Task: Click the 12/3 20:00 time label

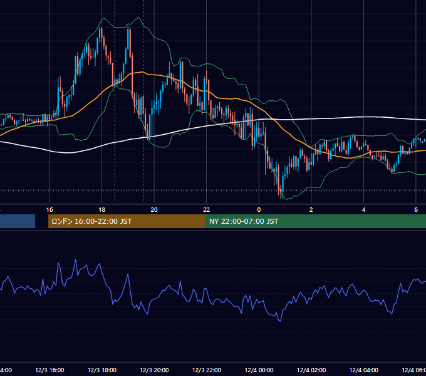Action: [154, 370]
